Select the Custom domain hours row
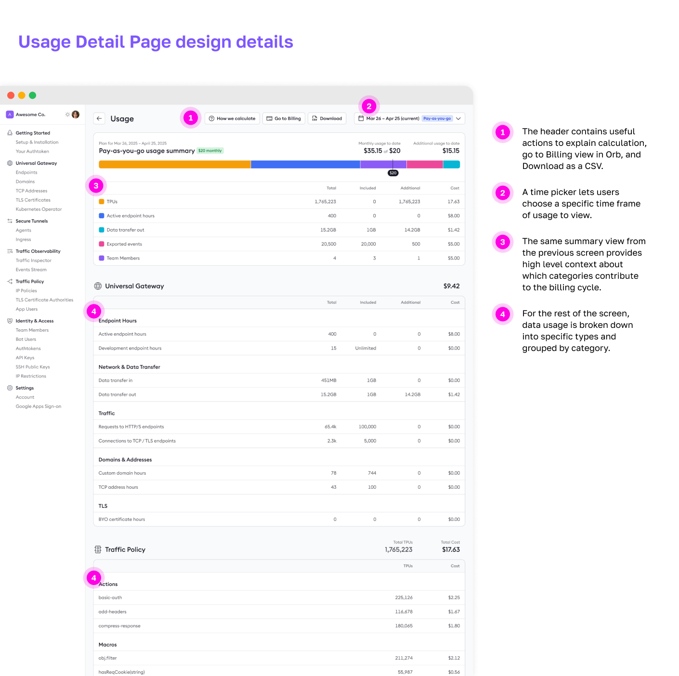679x676 pixels. pyautogui.click(x=279, y=473)
